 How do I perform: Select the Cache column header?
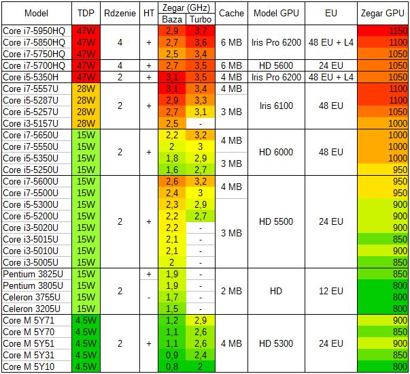(231, 14)
